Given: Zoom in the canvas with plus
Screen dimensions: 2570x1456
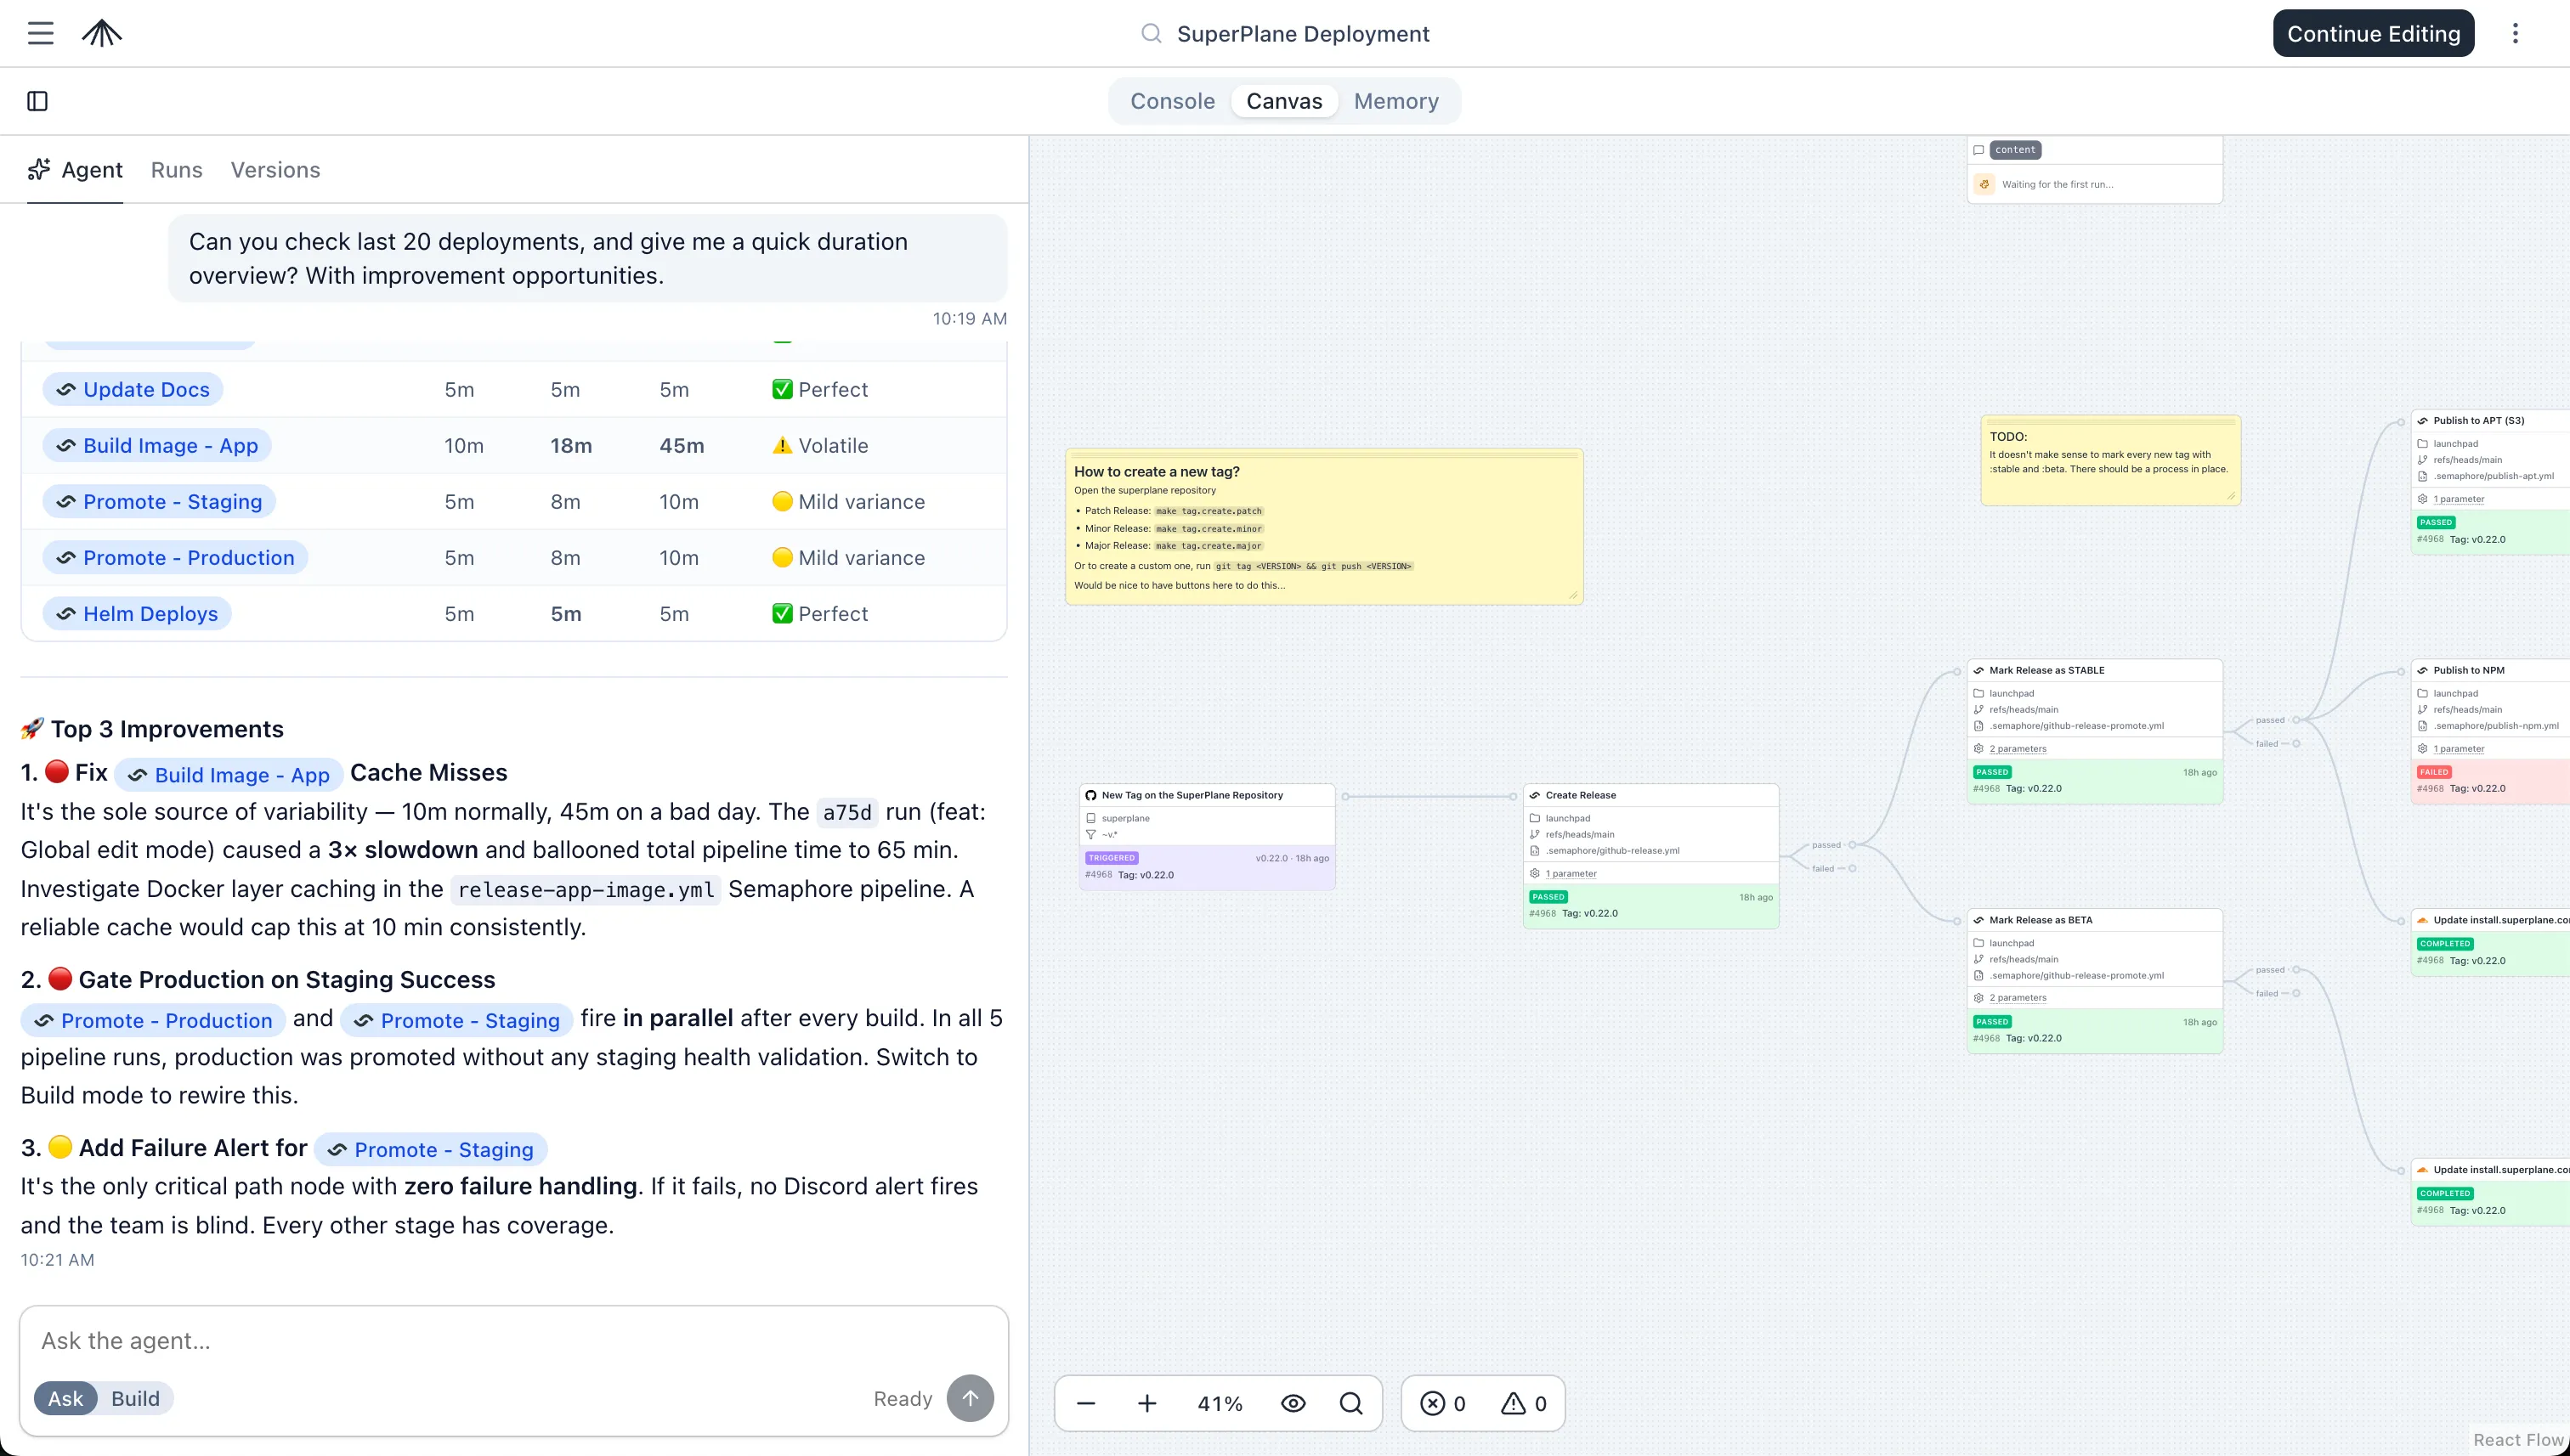Looking at the screenshot, I should (x=1146, y=1403).
